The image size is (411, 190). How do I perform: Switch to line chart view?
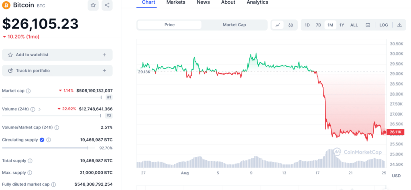tap(278, 25)
